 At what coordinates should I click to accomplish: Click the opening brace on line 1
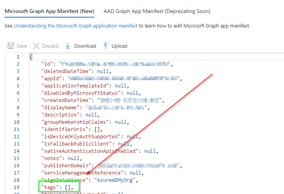coord(31,57)
